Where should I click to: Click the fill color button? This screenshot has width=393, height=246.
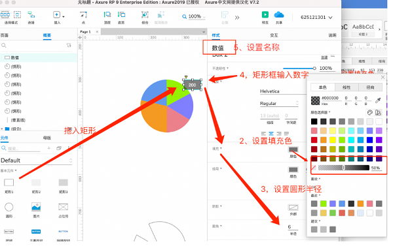pos(293,149)
